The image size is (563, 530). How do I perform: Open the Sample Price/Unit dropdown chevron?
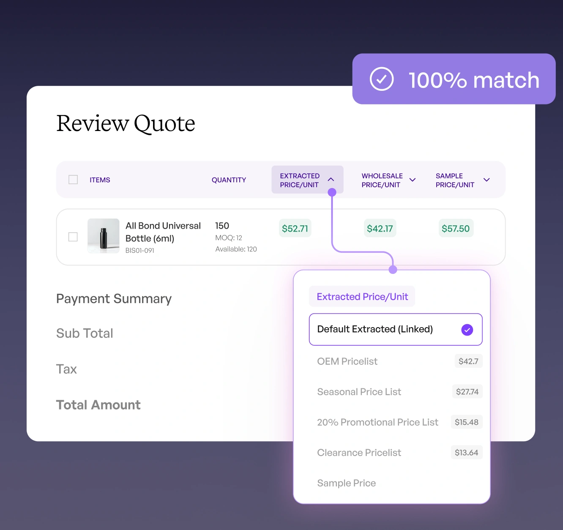[486, 180]
